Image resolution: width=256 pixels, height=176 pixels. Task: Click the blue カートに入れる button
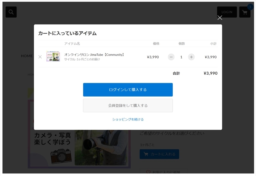159,154
